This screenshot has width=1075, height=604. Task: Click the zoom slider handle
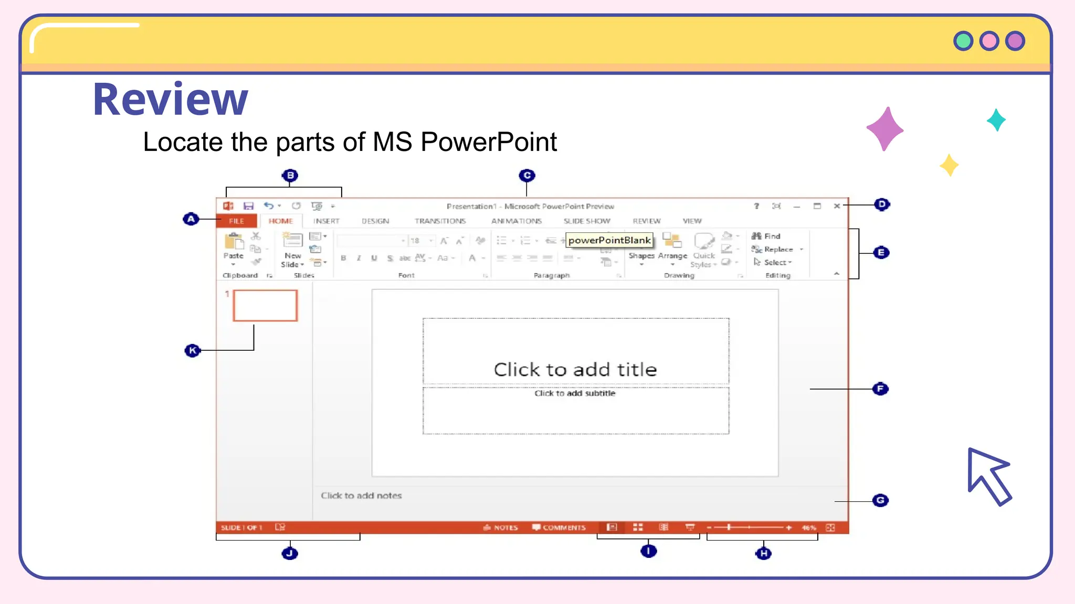[729, 527]
